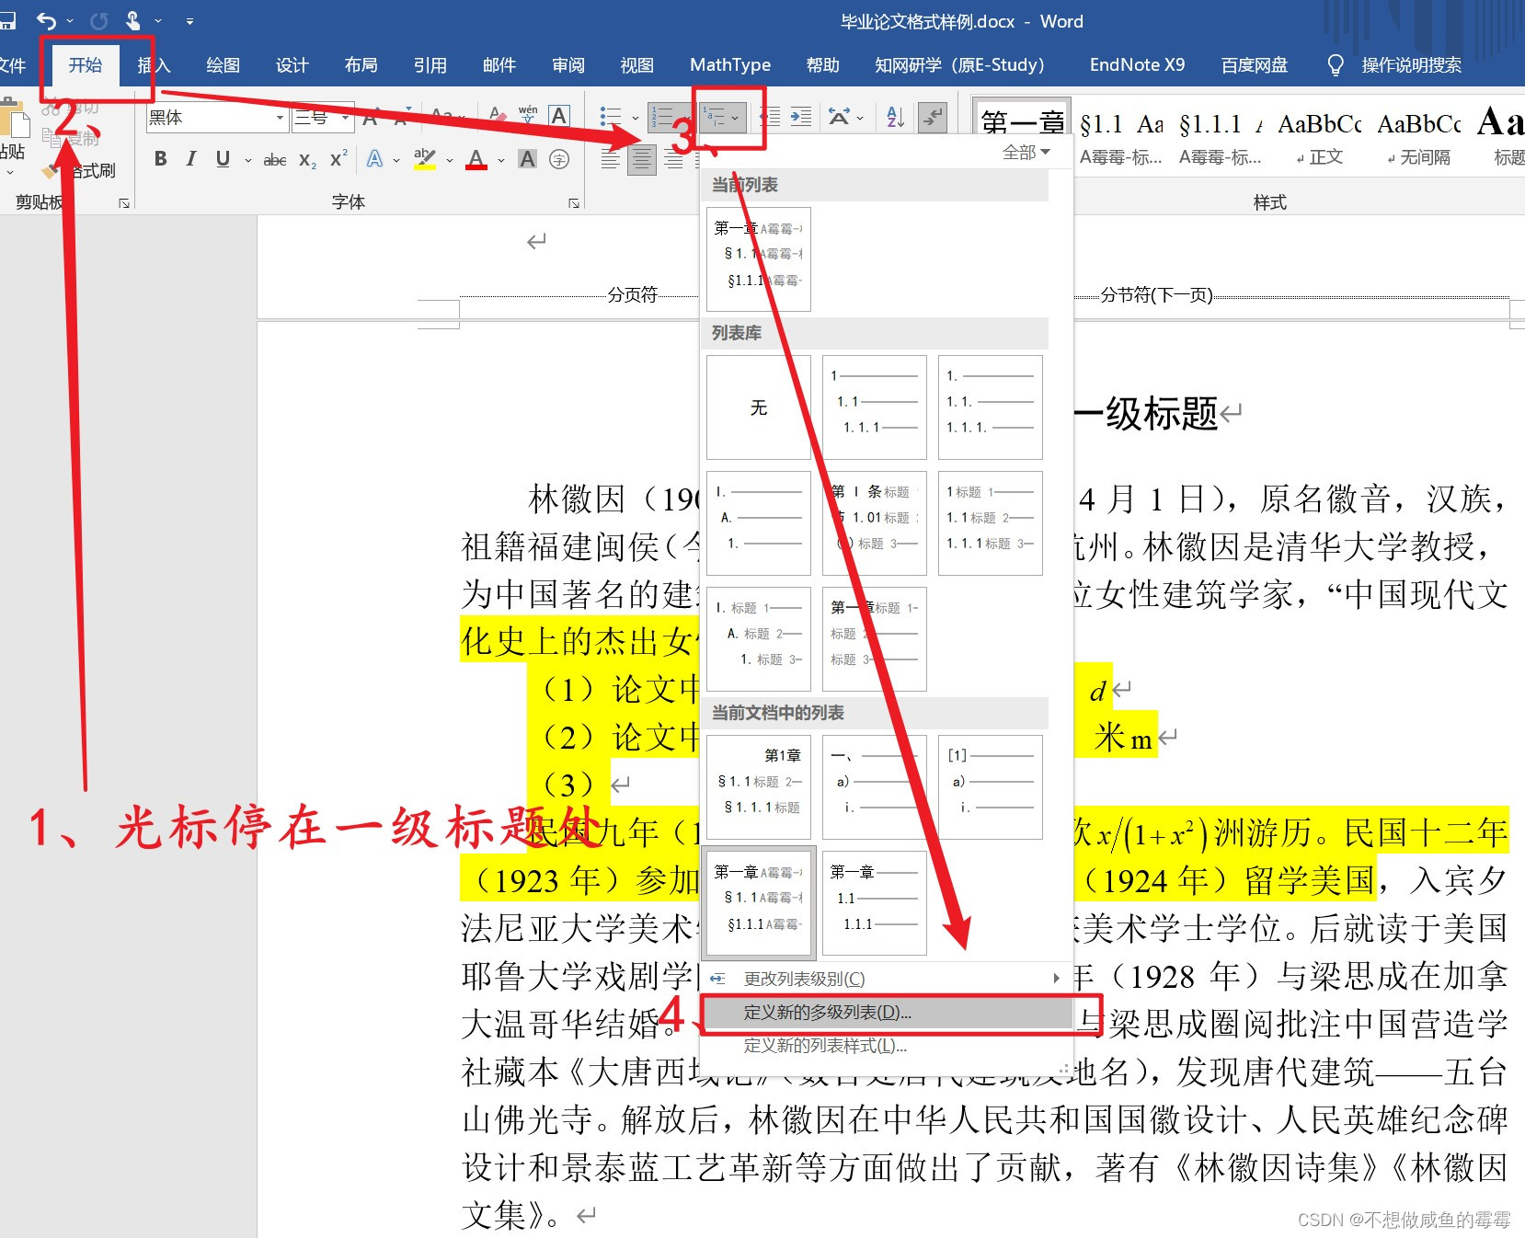Open text effects (outlined A) icon
Viewport: 1525px width, 1238px height.
tap(375, 159)
